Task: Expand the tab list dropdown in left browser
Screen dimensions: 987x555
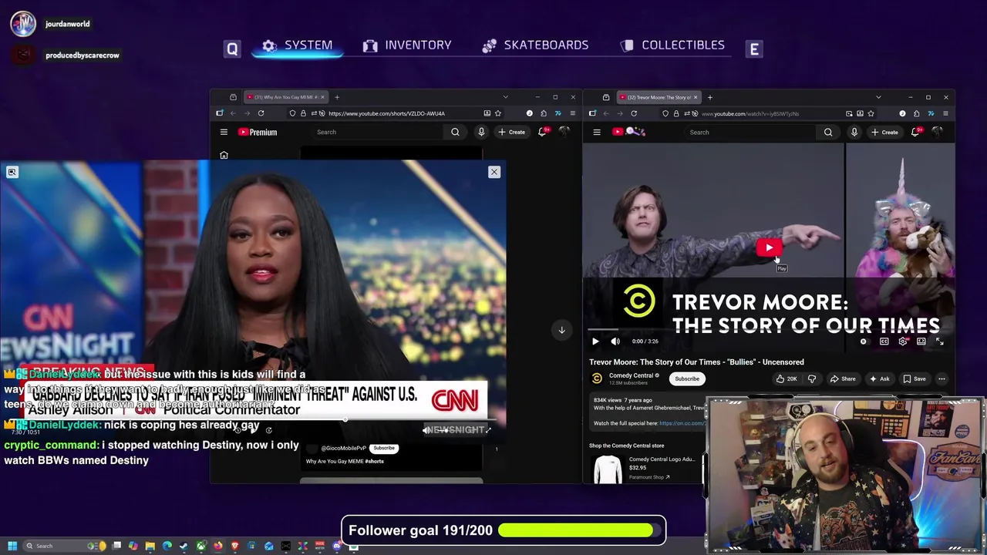Action: point(505,97)
